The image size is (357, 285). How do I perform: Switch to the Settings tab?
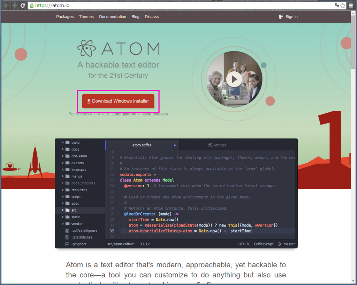click(217, 145)
